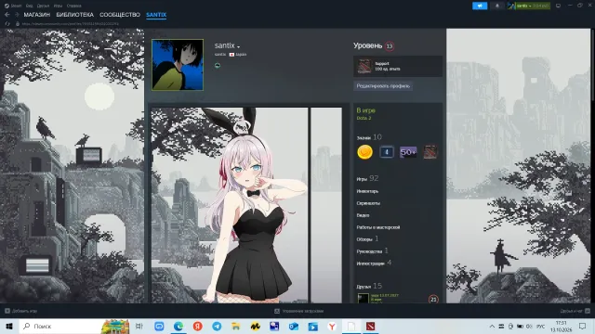This screenshot has width=595, height=334.
Task: Open Друзья и чат at bottom right
Action: 575,311
